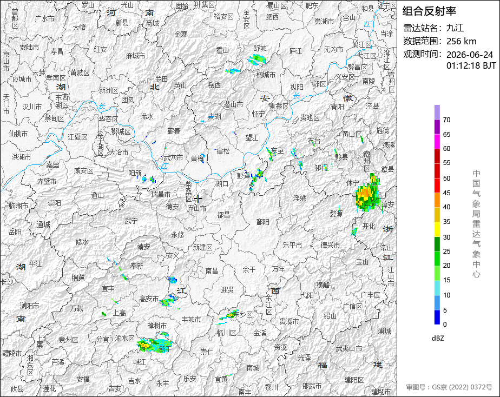This screenshot has height=397, width=500.
Task: Click the 武穴市 label on the map
Action: [173, 157]
